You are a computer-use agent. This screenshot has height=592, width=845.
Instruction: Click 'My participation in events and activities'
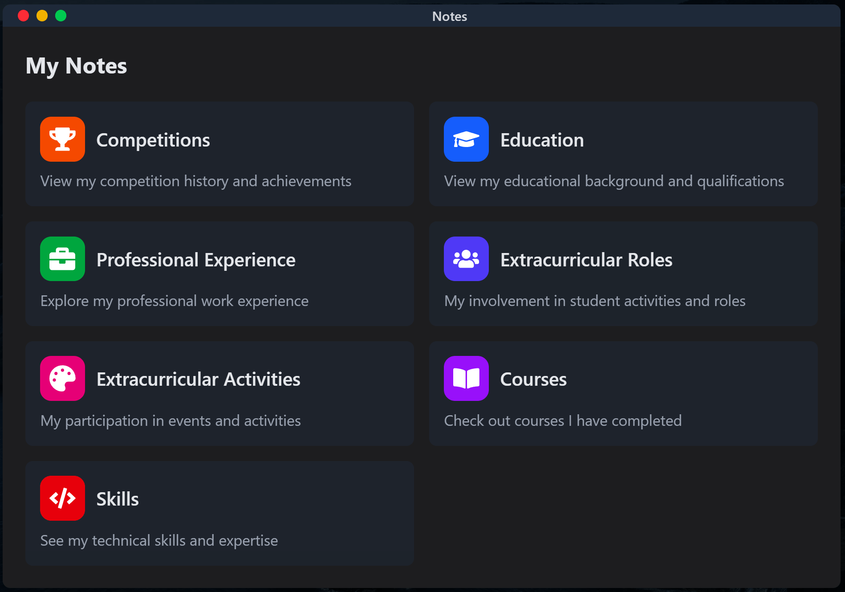[171, 421]
